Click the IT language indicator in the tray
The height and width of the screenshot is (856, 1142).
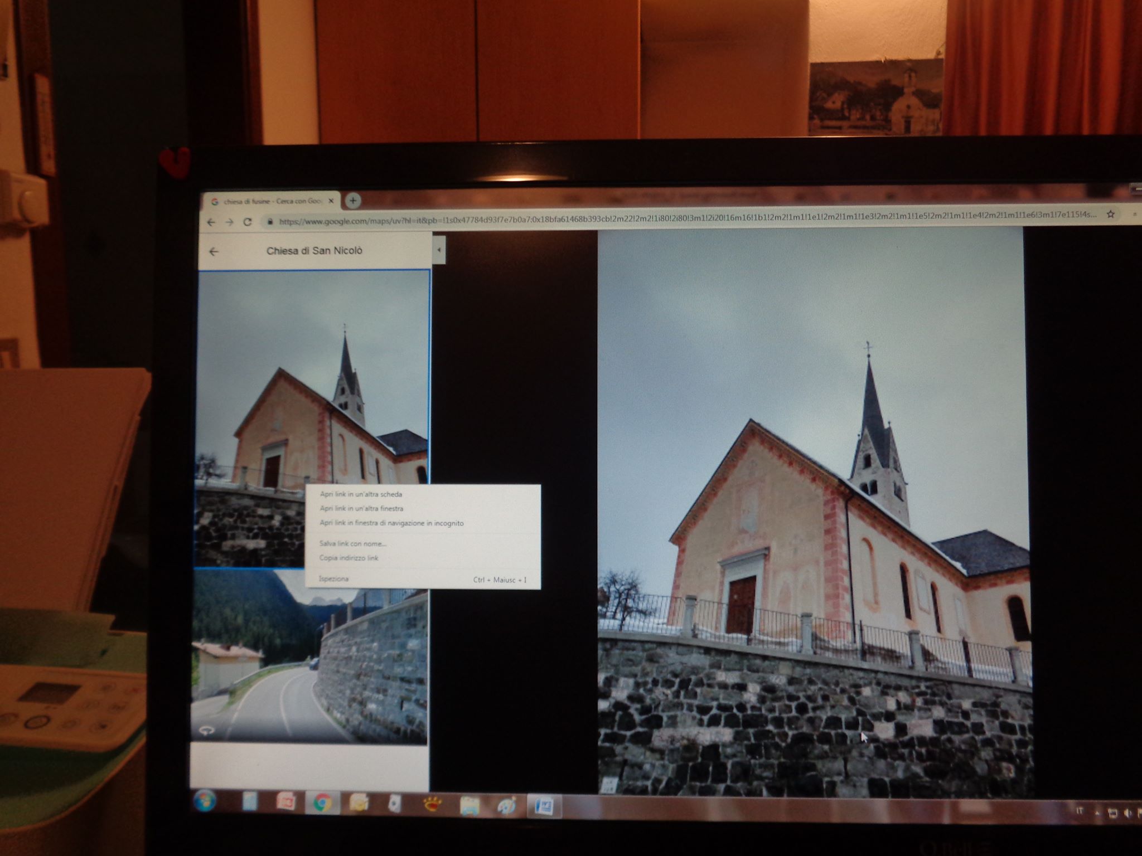(x=1080, y=811)
